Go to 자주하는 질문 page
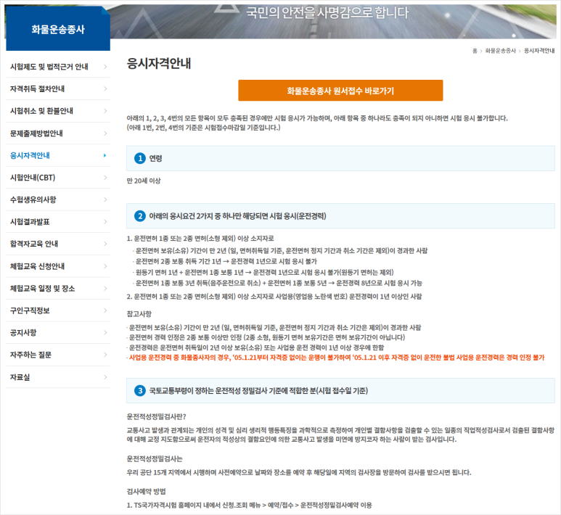Viewport: 561px width, 515px height. pyautogui.click(x=58, y=355)
